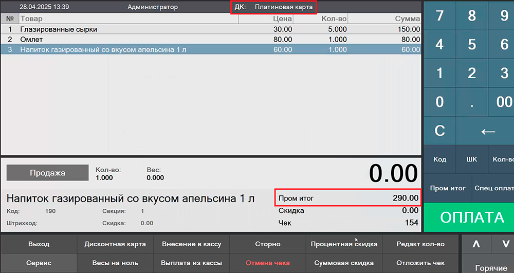Click the up arrow navigation button
514x273 pixels.
[476, 244]
